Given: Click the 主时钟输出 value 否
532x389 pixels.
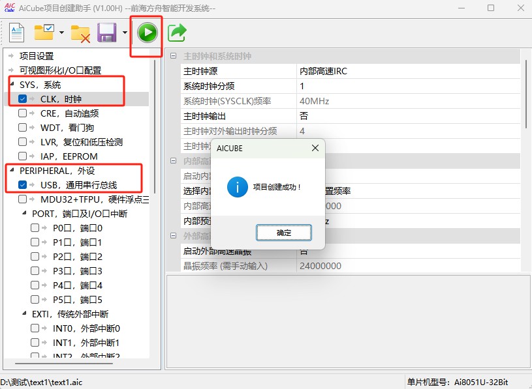Looking at the screenshot, I should coord(408,116).
